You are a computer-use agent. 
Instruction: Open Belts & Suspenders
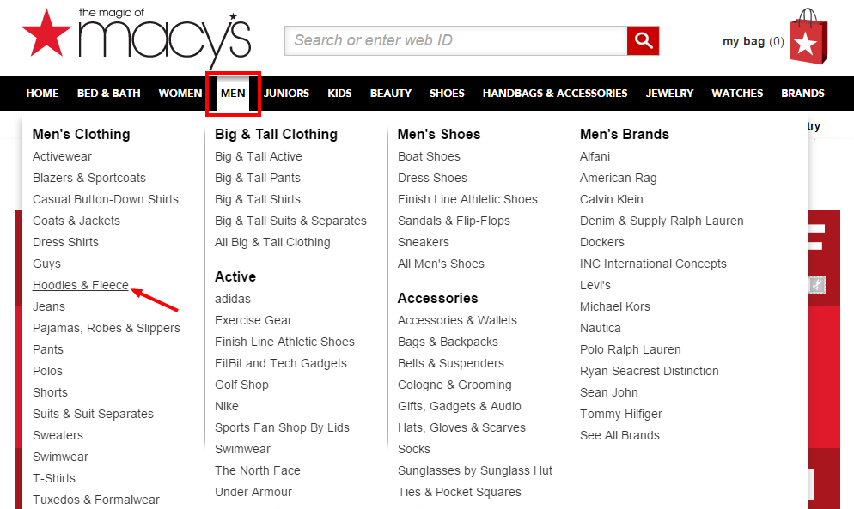[x=451, y=363]
